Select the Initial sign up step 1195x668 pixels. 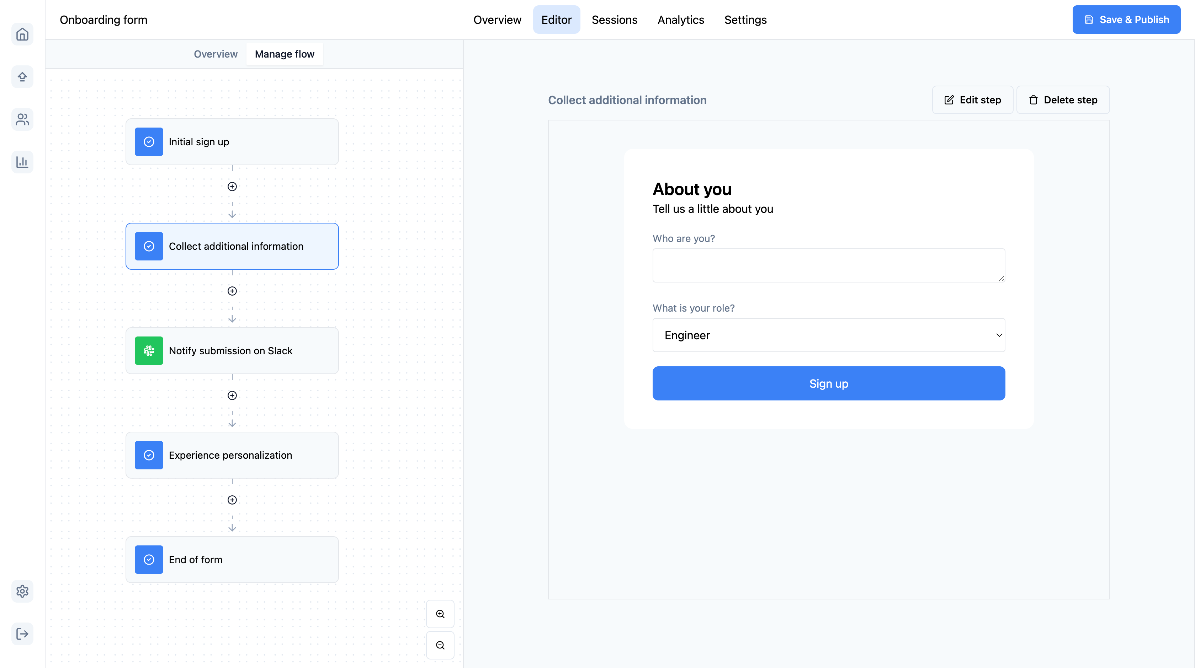(x=232, y=142)
